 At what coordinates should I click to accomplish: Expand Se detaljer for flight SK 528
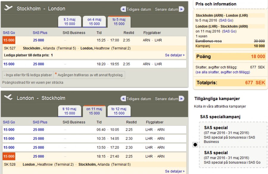(175, 171)
